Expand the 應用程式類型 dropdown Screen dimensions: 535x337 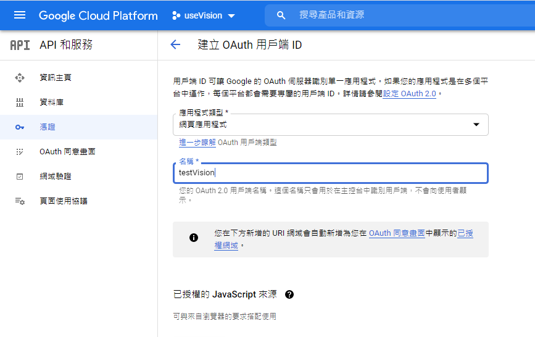pyautogui.click(x=331, y=125)
